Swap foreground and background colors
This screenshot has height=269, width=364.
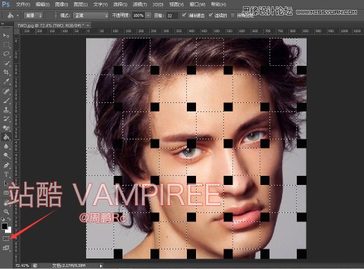point(9,219)
